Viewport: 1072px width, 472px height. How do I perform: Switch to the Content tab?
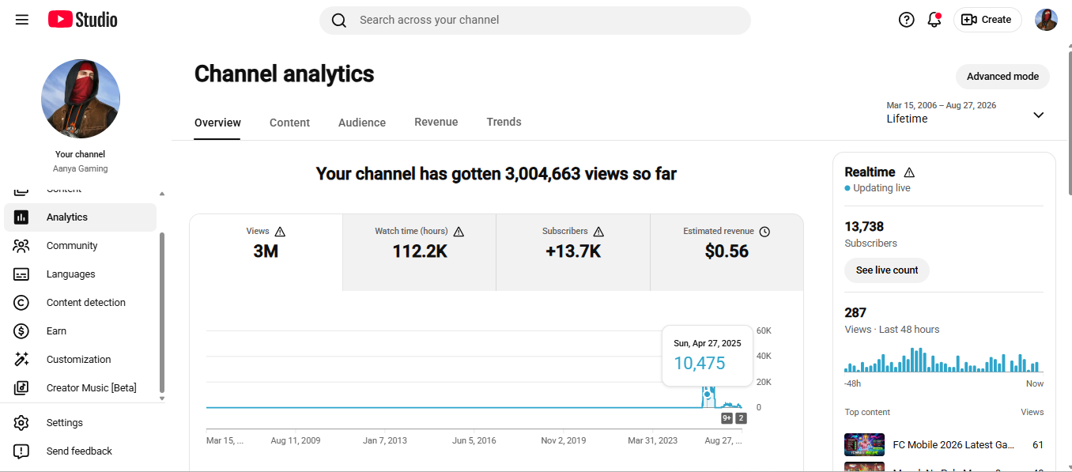tap(289, 123)
